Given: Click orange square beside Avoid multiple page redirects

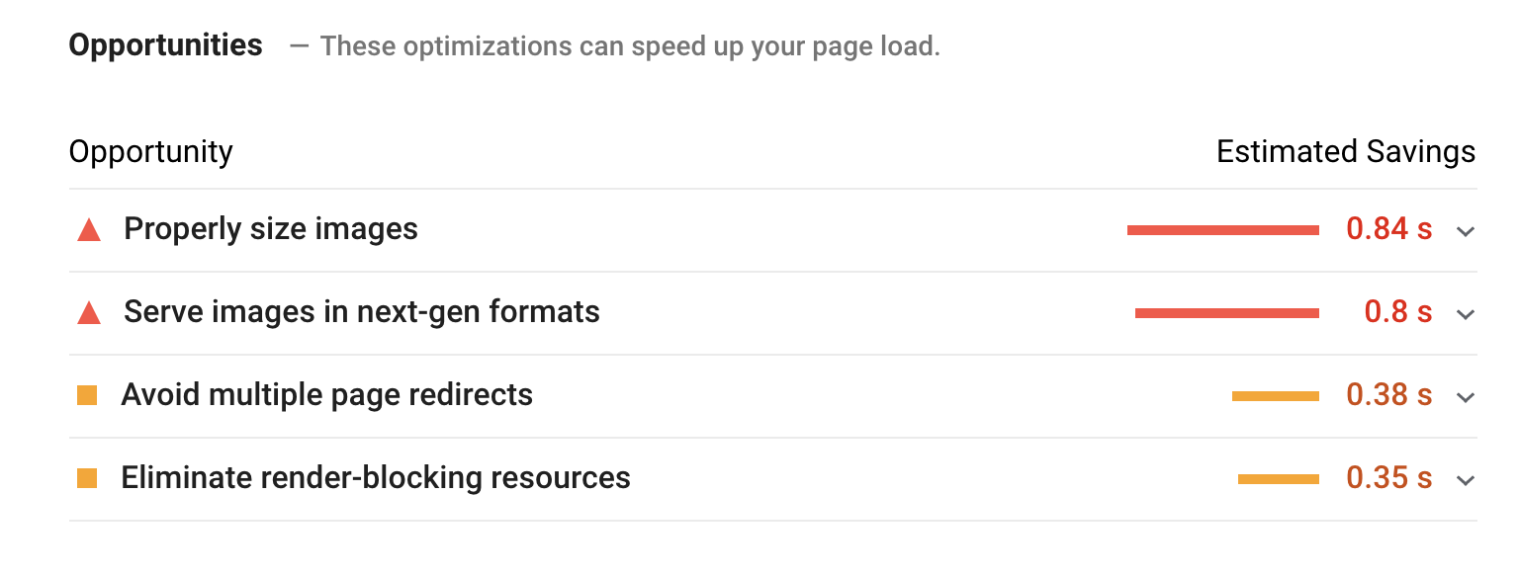Looking at the screenshot, I should tap(87, 396).
